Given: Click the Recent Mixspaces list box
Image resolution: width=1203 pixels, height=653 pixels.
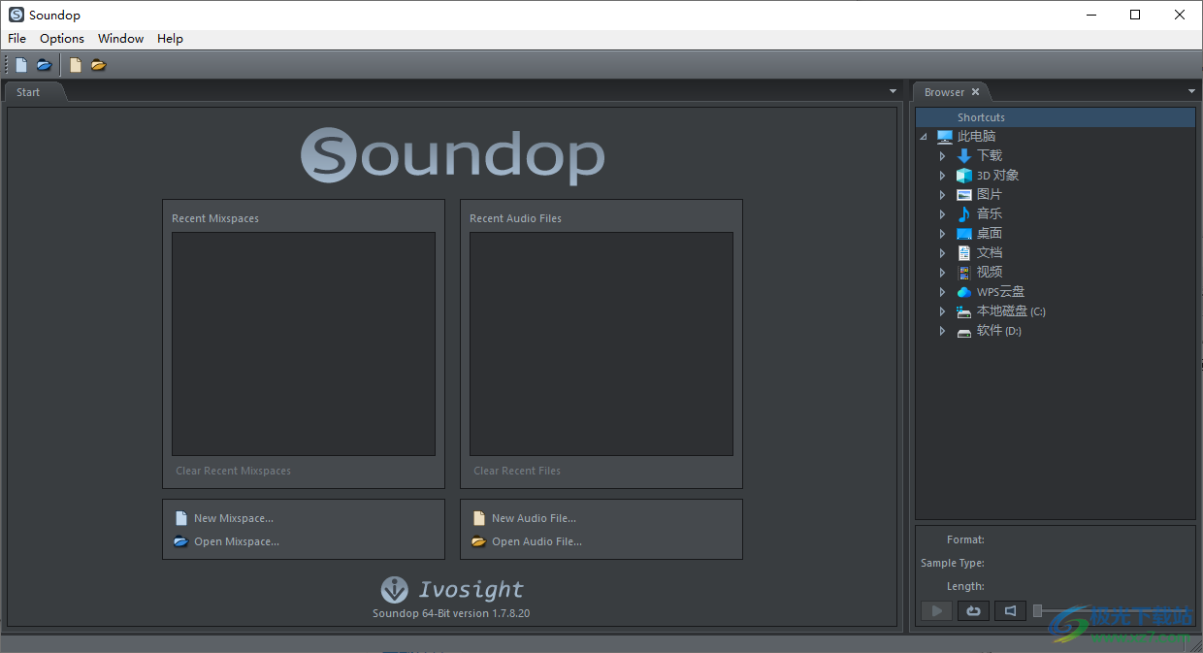Looking at the screenshot, I should click(304, 343).
